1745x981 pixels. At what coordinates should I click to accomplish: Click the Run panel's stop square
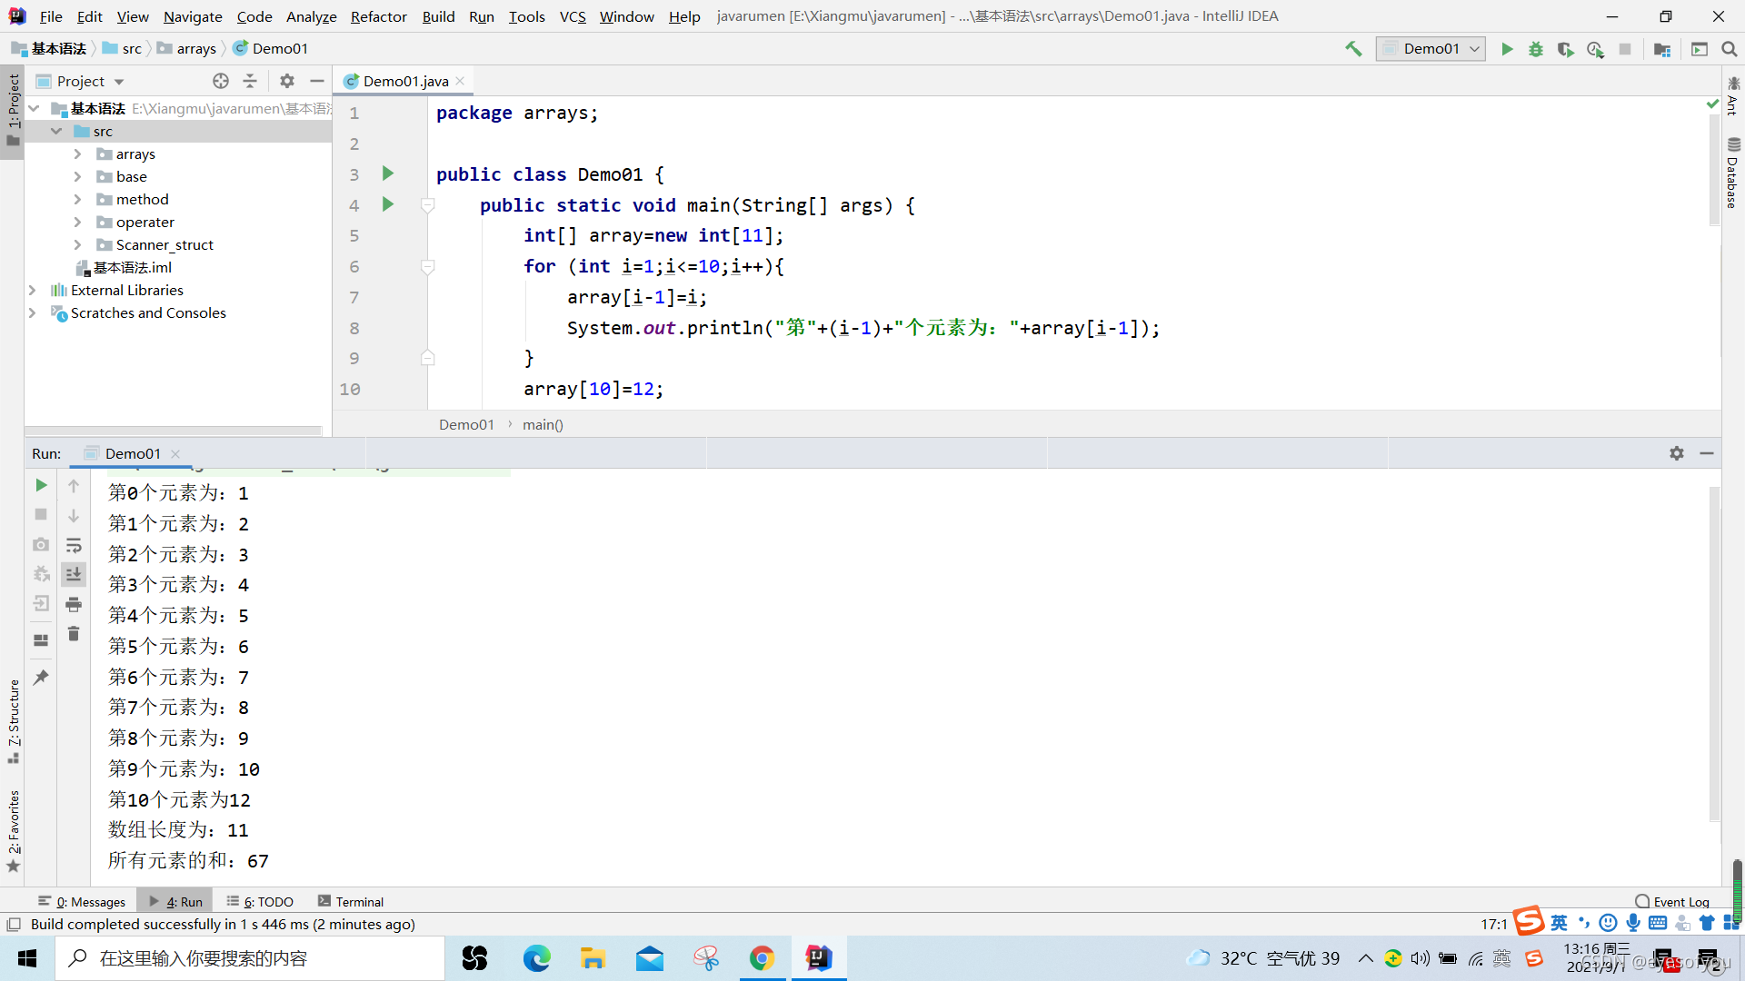pyautogui.click(x=41, y=514)
